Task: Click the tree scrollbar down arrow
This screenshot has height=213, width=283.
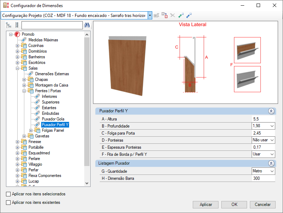Action: click(87, 183)
